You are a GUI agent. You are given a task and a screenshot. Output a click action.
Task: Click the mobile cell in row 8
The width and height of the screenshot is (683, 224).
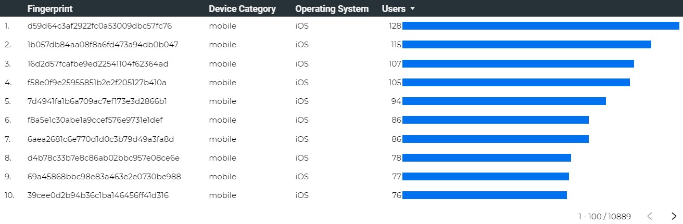[222, 157]
